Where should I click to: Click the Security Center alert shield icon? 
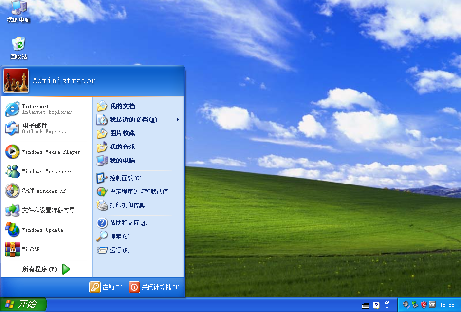click(423, 304)
